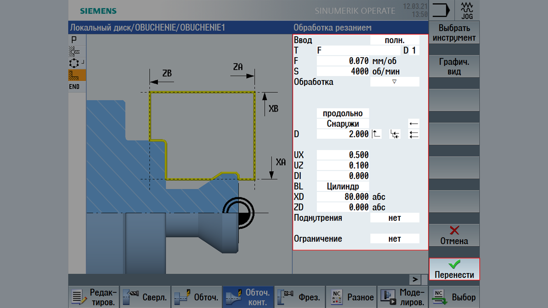Toggle the Ввод input mode field 'полн.'
Screen dimensions: 548x308
tap(395, 40)
